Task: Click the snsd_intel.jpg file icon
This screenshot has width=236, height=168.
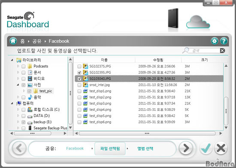Action: pyautogui.click(x=85, y=85)
